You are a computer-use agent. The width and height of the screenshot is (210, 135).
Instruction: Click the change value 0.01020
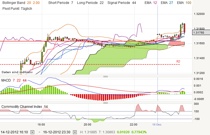123,132
